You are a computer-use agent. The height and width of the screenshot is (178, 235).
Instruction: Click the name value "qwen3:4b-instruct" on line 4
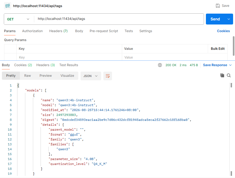point(75,100)
